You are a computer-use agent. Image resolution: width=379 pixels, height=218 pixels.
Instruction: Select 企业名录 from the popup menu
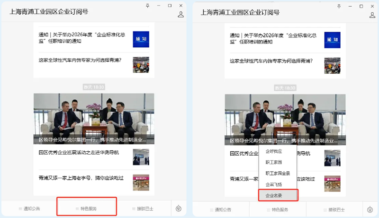click(277, 195)
